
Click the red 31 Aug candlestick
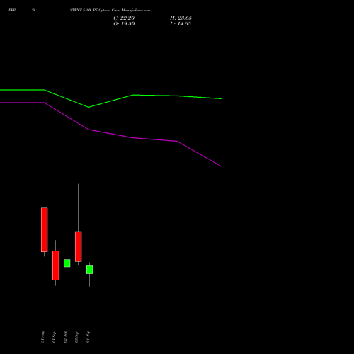point(45,229)
